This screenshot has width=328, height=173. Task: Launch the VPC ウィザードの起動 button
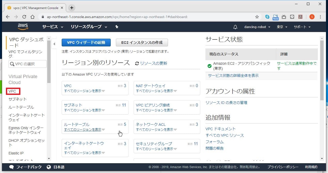[86, 43]
